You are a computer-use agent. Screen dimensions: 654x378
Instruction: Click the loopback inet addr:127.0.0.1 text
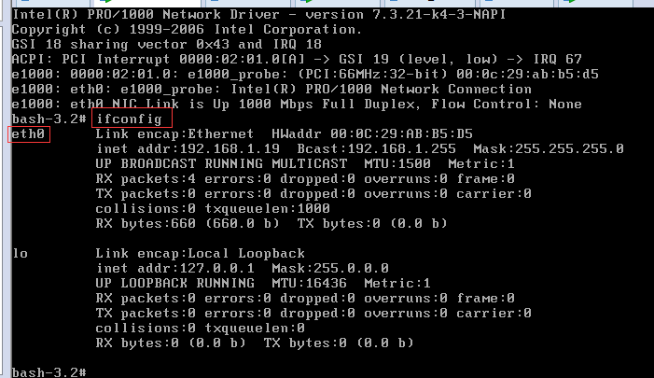pyautogui.click(x=175, y=268)
